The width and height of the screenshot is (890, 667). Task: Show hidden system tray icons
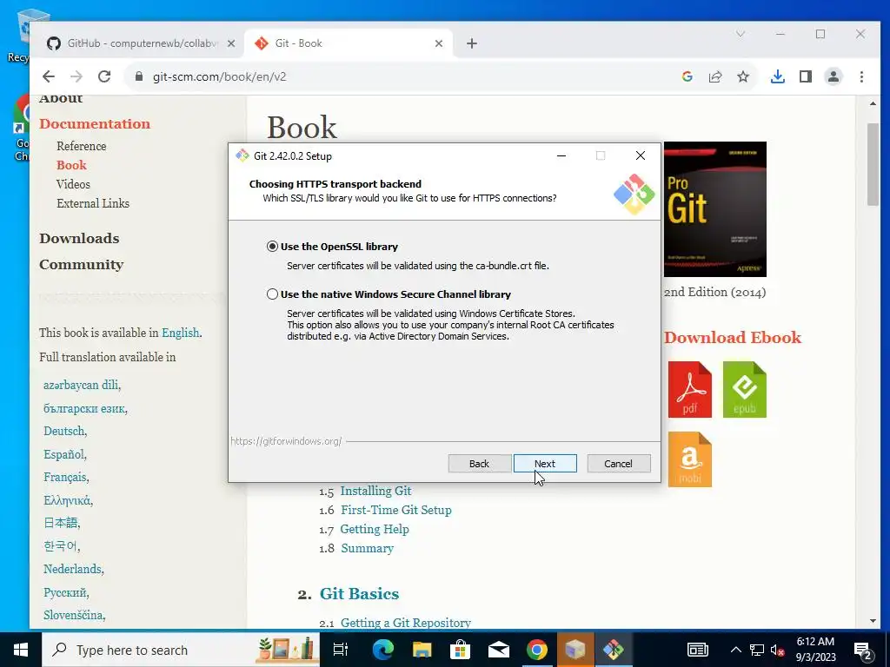pos(735,650)
